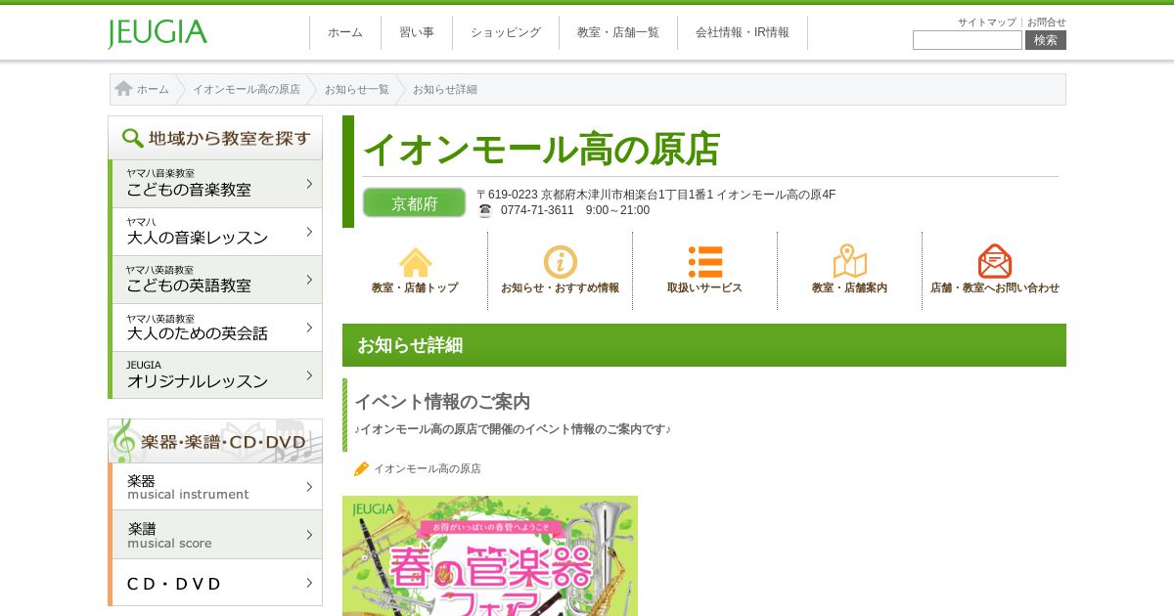This screenshot has height=616, width=1174.
Task: Click the イオンモール高の原店 page title
Action: point(541,150)
